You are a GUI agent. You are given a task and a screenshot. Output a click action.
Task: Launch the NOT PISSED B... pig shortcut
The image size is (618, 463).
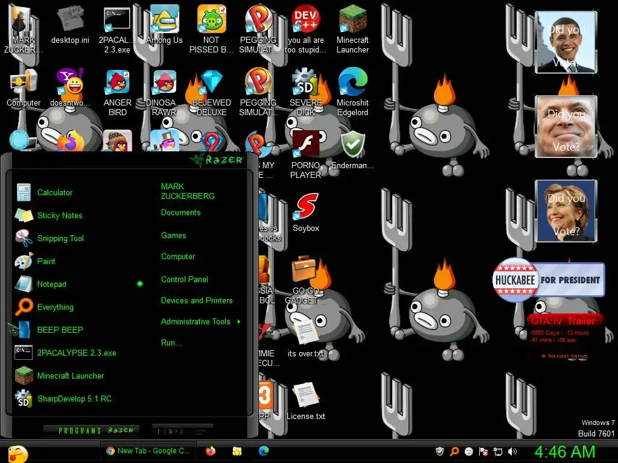211,29
